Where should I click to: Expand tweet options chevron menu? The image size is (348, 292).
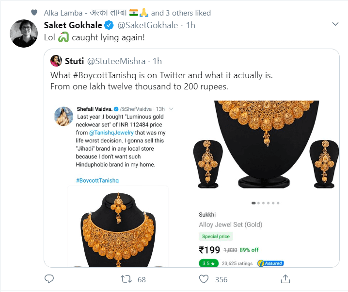coord(335,24)
